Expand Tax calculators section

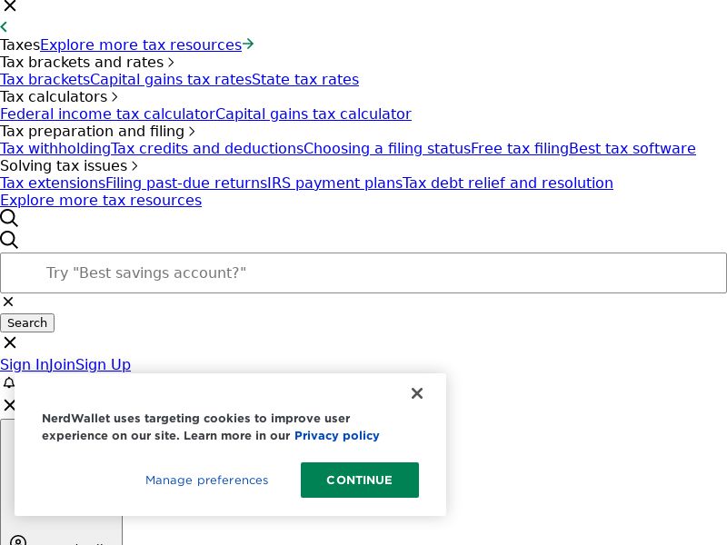click(59, 97)
